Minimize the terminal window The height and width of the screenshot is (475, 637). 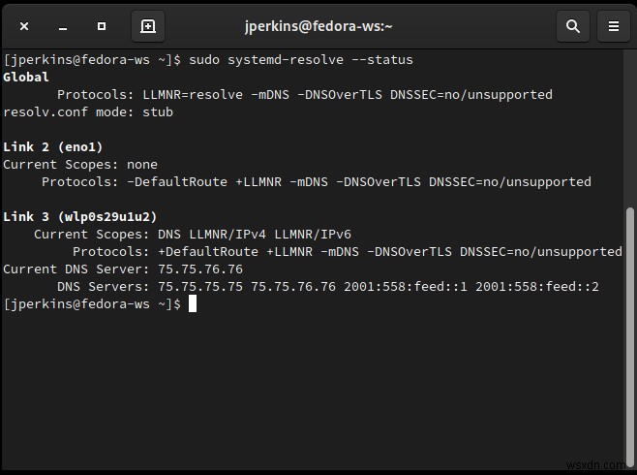click(63, 27)
